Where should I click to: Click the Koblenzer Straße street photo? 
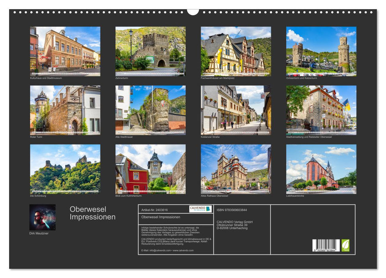pyautogui.click(x=236, y=110)
